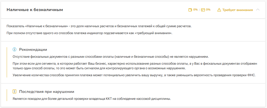This screenshot has height=108, width=267.
Task: Click the paragraph starting При этом если для сегмента
Action: 135,66
